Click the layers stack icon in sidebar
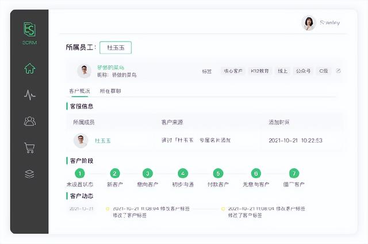Viewport: 368px width, 244px height. coord(29,174)
